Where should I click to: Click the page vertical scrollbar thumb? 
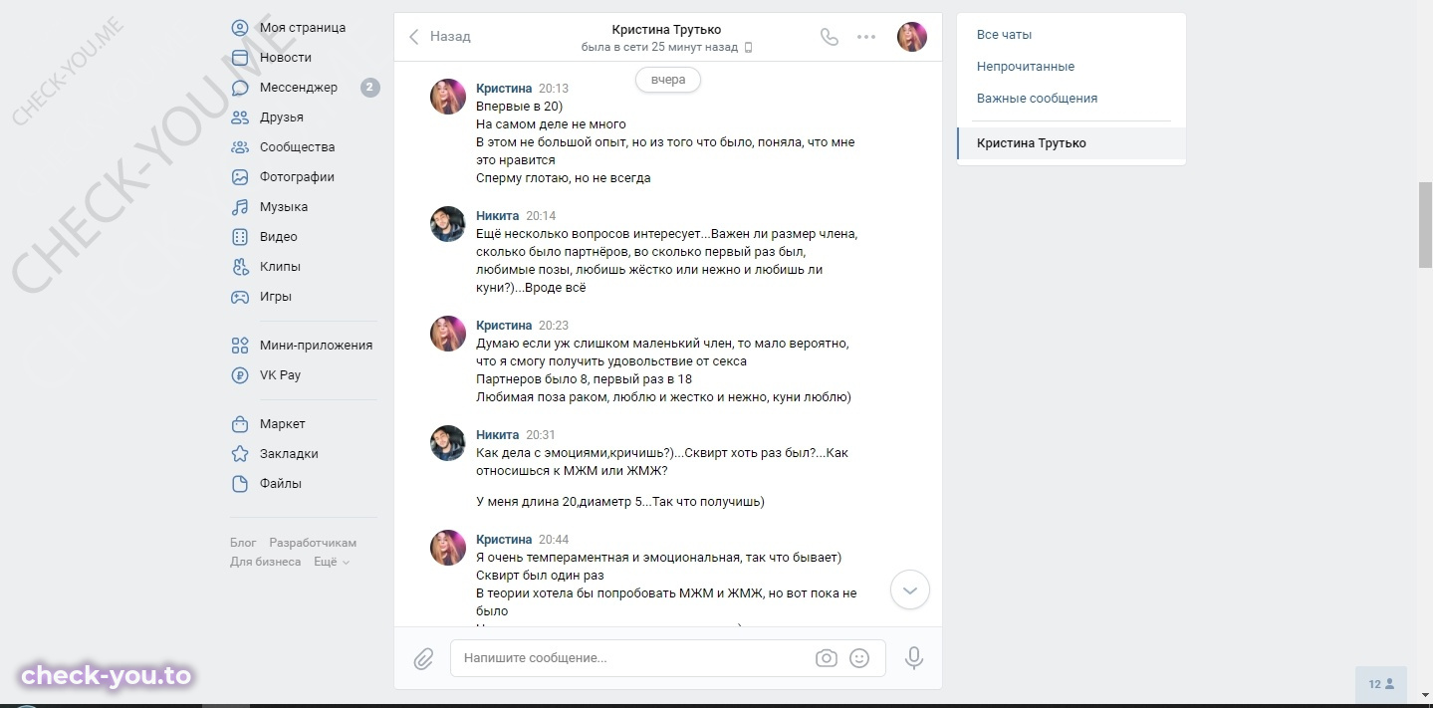1425,224
